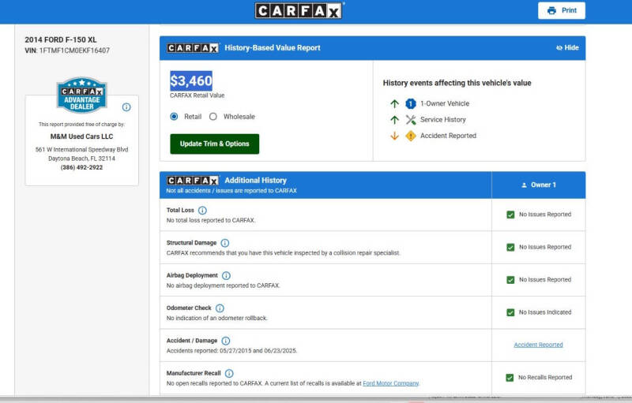Click the Manufacturer Recall green check icon

pos(510,378)
